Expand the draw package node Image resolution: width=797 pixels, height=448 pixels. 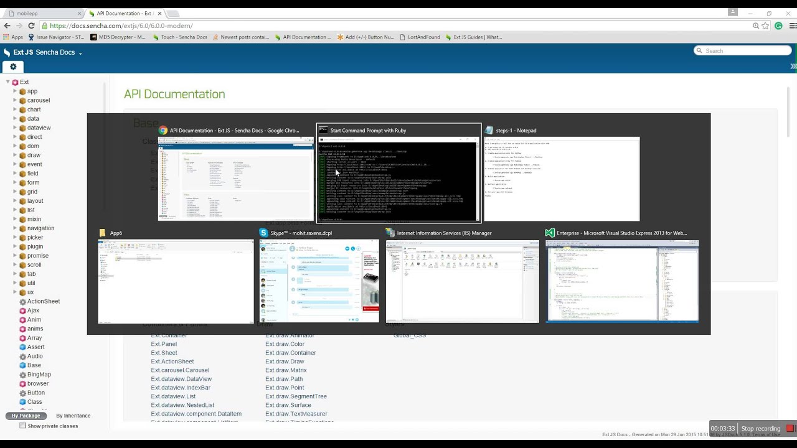(15, 155)
